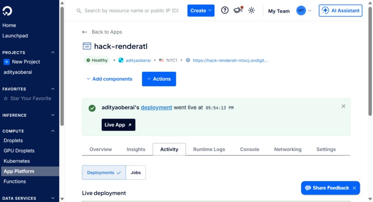Open the hack-renderatl app URL link

pyautogui.click(x=230, y=60)
